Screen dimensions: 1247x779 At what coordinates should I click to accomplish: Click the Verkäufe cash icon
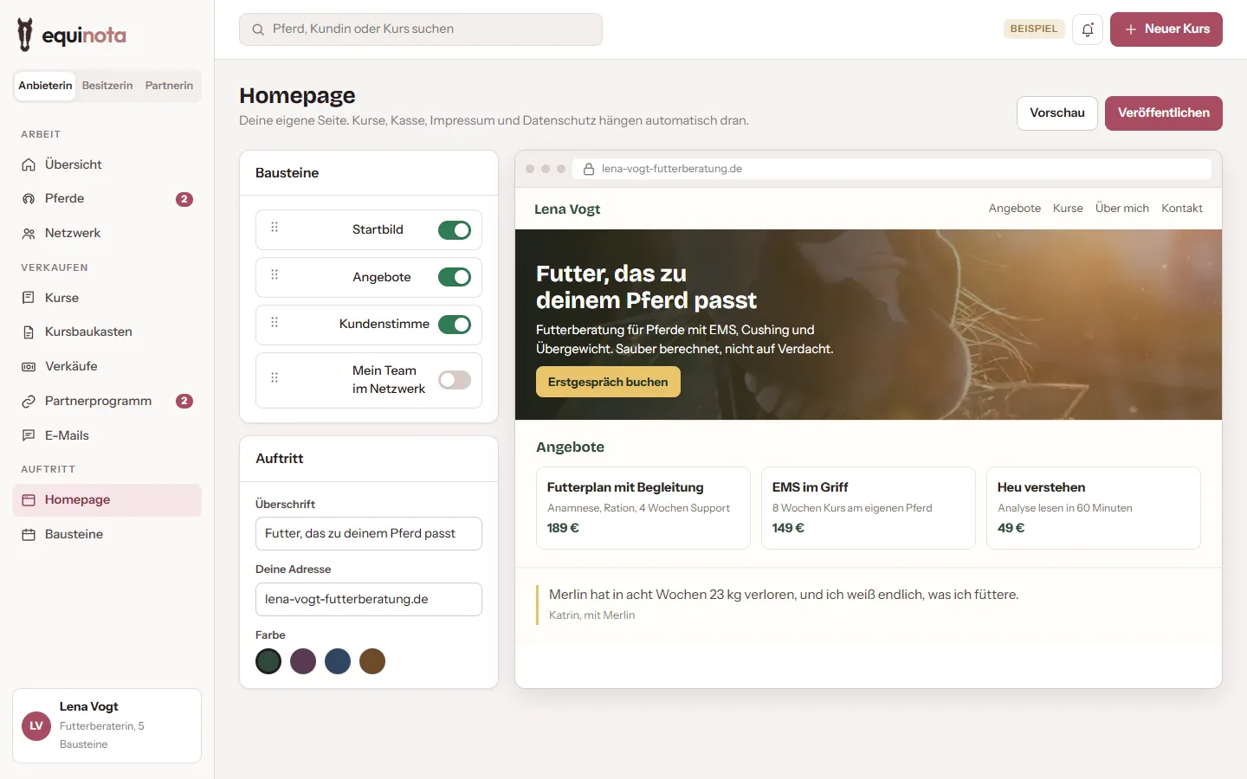[x=29, y=367]
